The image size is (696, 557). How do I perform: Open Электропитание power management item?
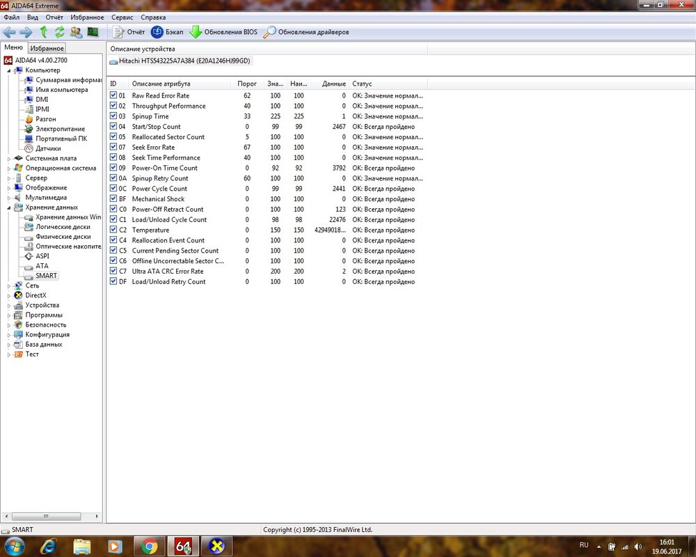coord(61,129)
